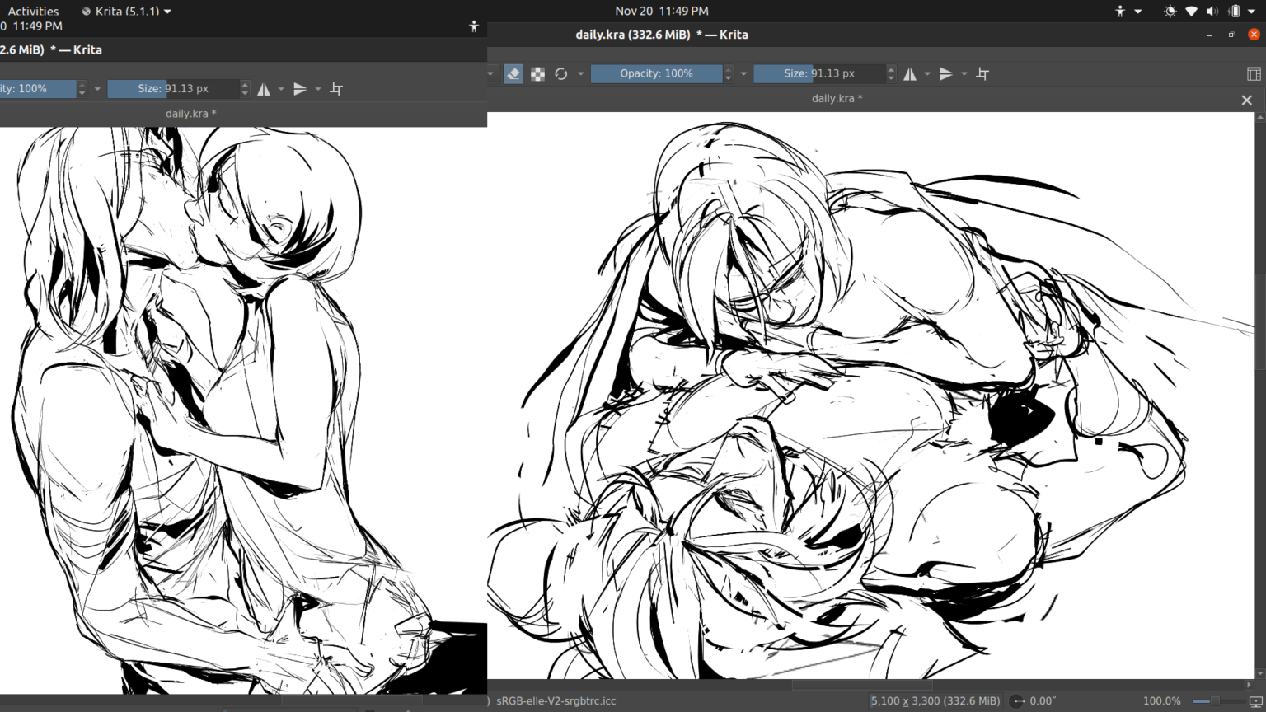Click horizontal mirror tool in the right window
Viewport: 1266px width, 712px height.
tap(910, 74)
